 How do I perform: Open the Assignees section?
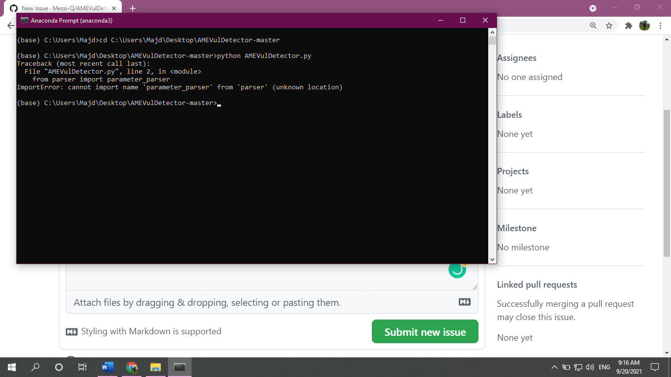click(517, 58)
